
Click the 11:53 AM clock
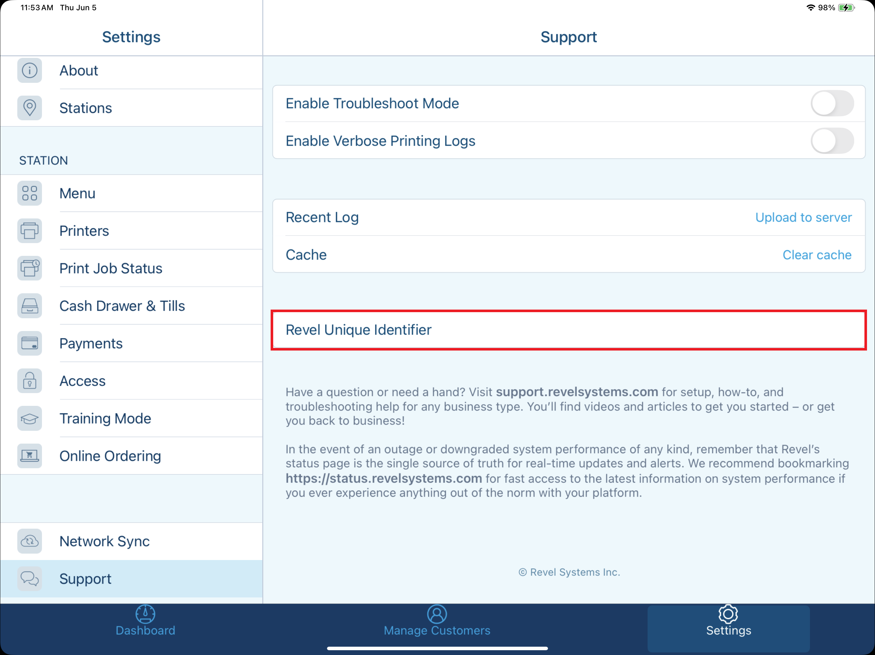click(x=37, y=7)
